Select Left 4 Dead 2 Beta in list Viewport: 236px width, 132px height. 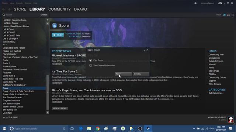tap(11, 36)
